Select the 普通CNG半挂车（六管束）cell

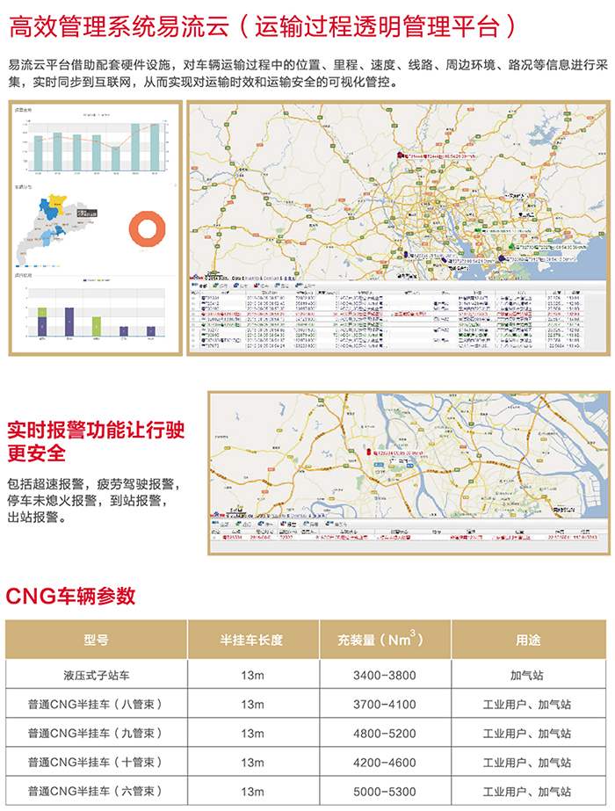tap(97, 791)
